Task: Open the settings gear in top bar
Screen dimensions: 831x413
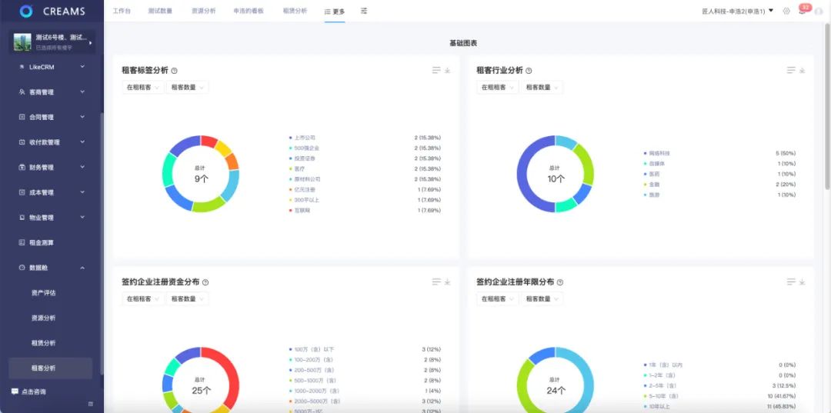Action: 786,11
